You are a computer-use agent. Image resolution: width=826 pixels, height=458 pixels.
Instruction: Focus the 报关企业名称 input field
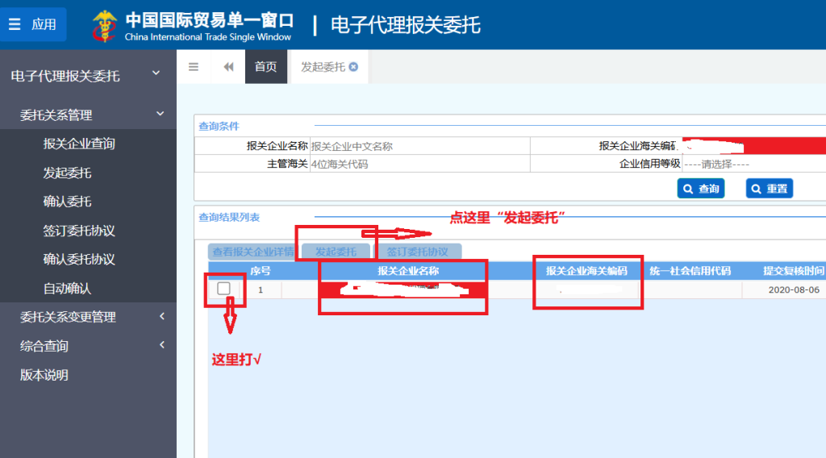point(419,146)
